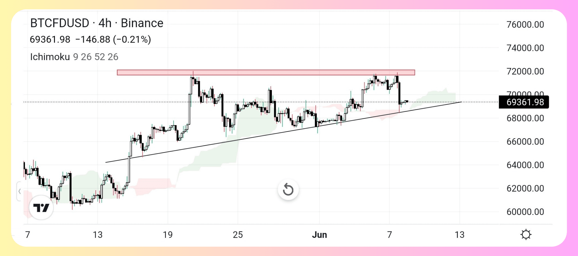Click the Binance exchange label
The image size is (578, 256).
[x=141, y=23]
